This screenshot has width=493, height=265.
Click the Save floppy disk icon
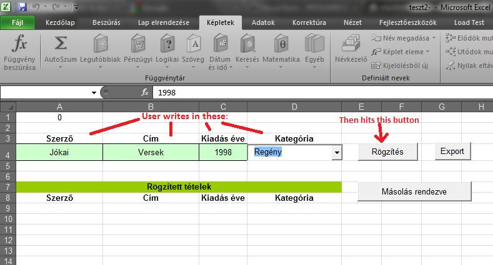tap(22, 7)
